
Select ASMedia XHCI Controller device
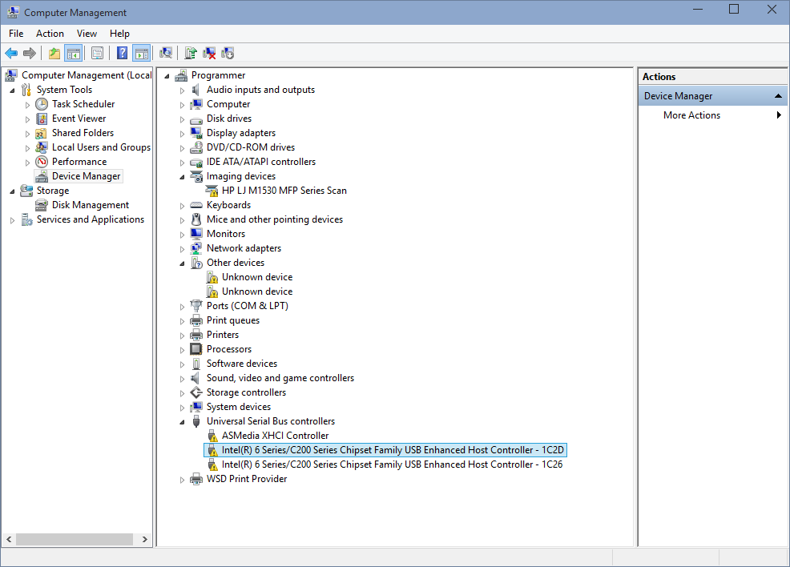pyautogui.click(x=275, y=436)
